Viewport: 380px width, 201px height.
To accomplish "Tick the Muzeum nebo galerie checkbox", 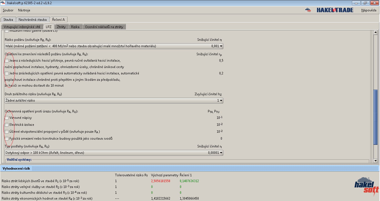I will tap(7, 31).
